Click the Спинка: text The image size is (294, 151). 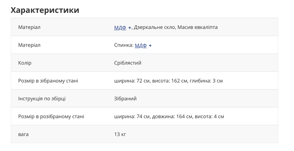click(x=124, y=46)
